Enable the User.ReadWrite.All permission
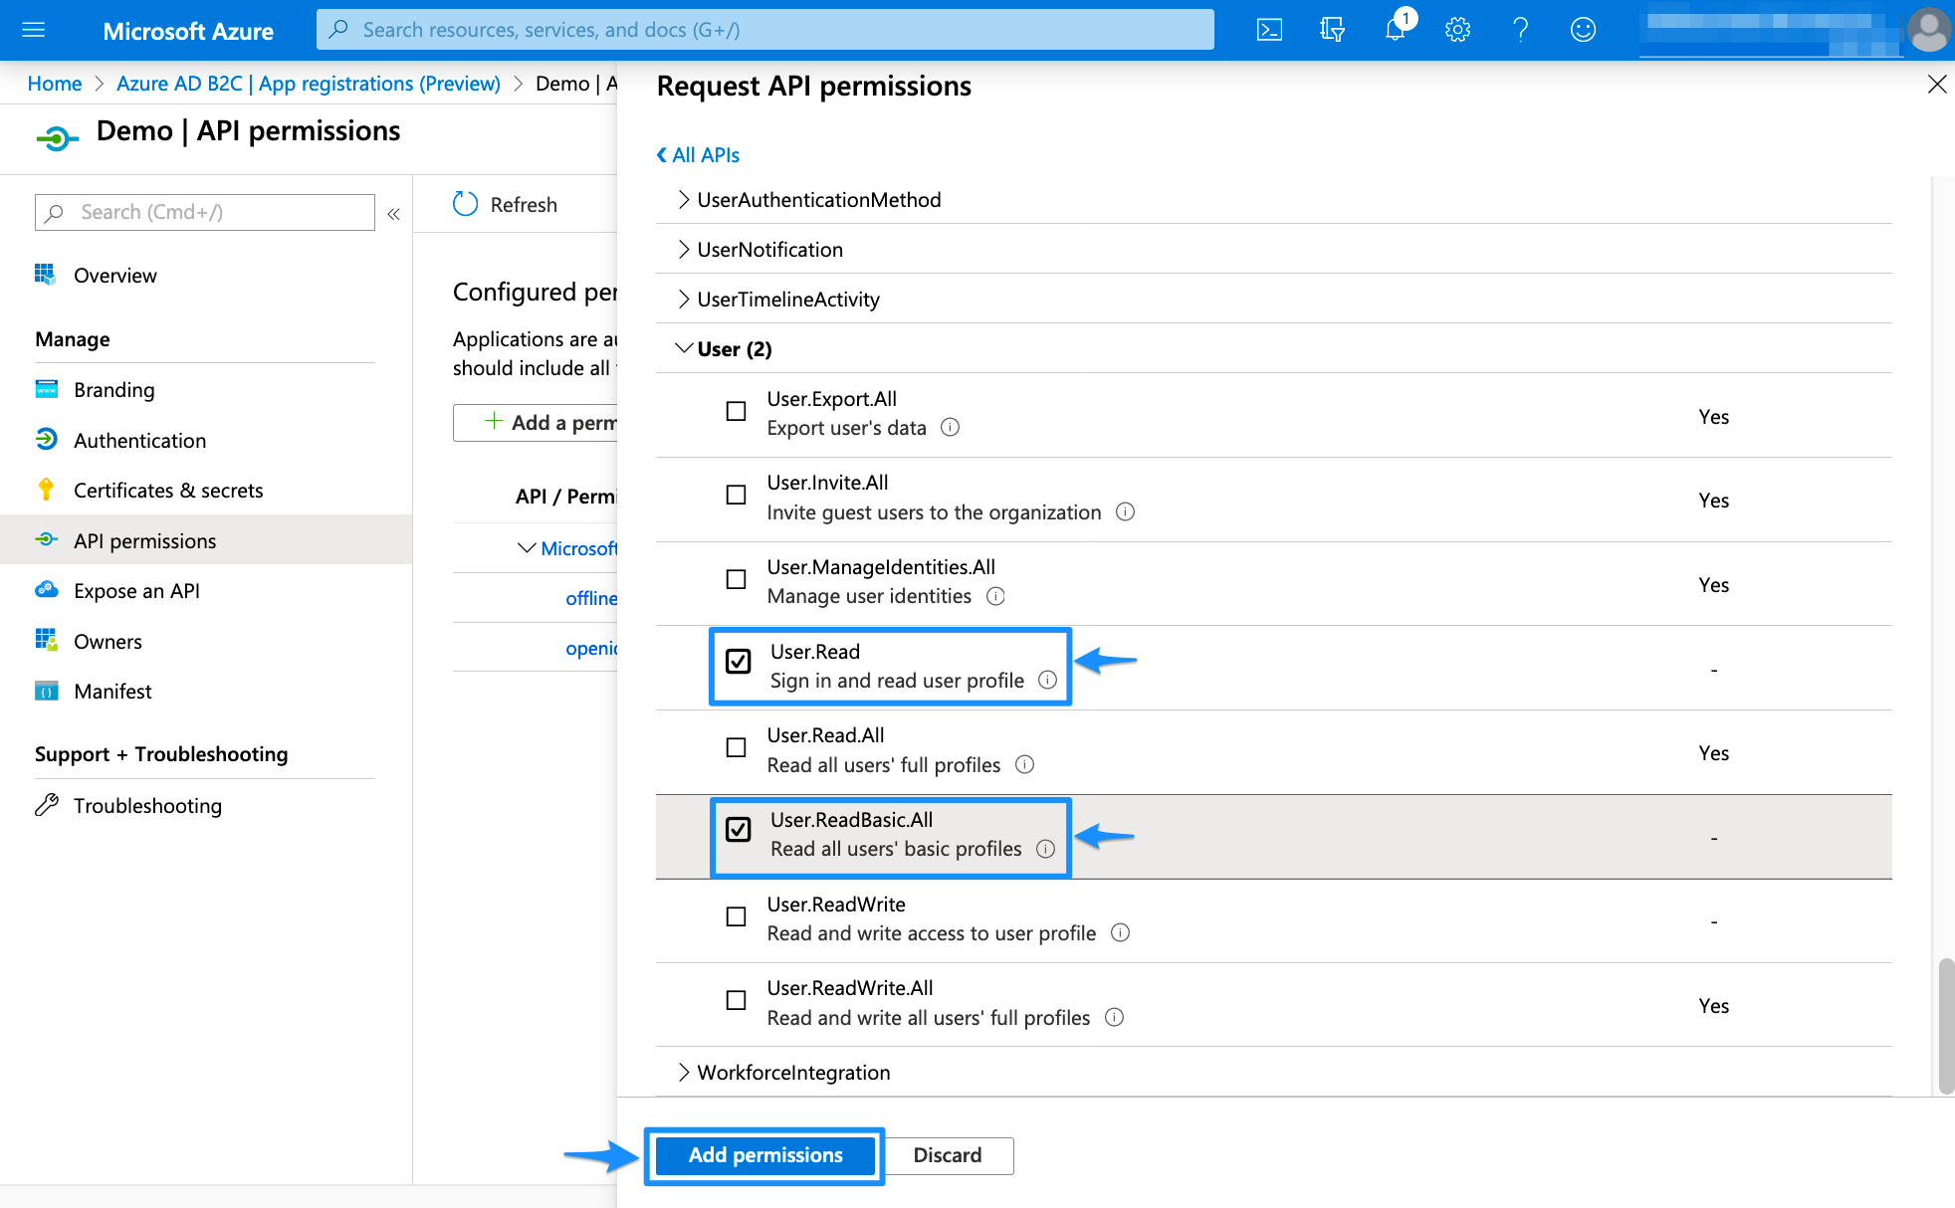This screenshot has width=1955, height=1208. pos(737,1000)
